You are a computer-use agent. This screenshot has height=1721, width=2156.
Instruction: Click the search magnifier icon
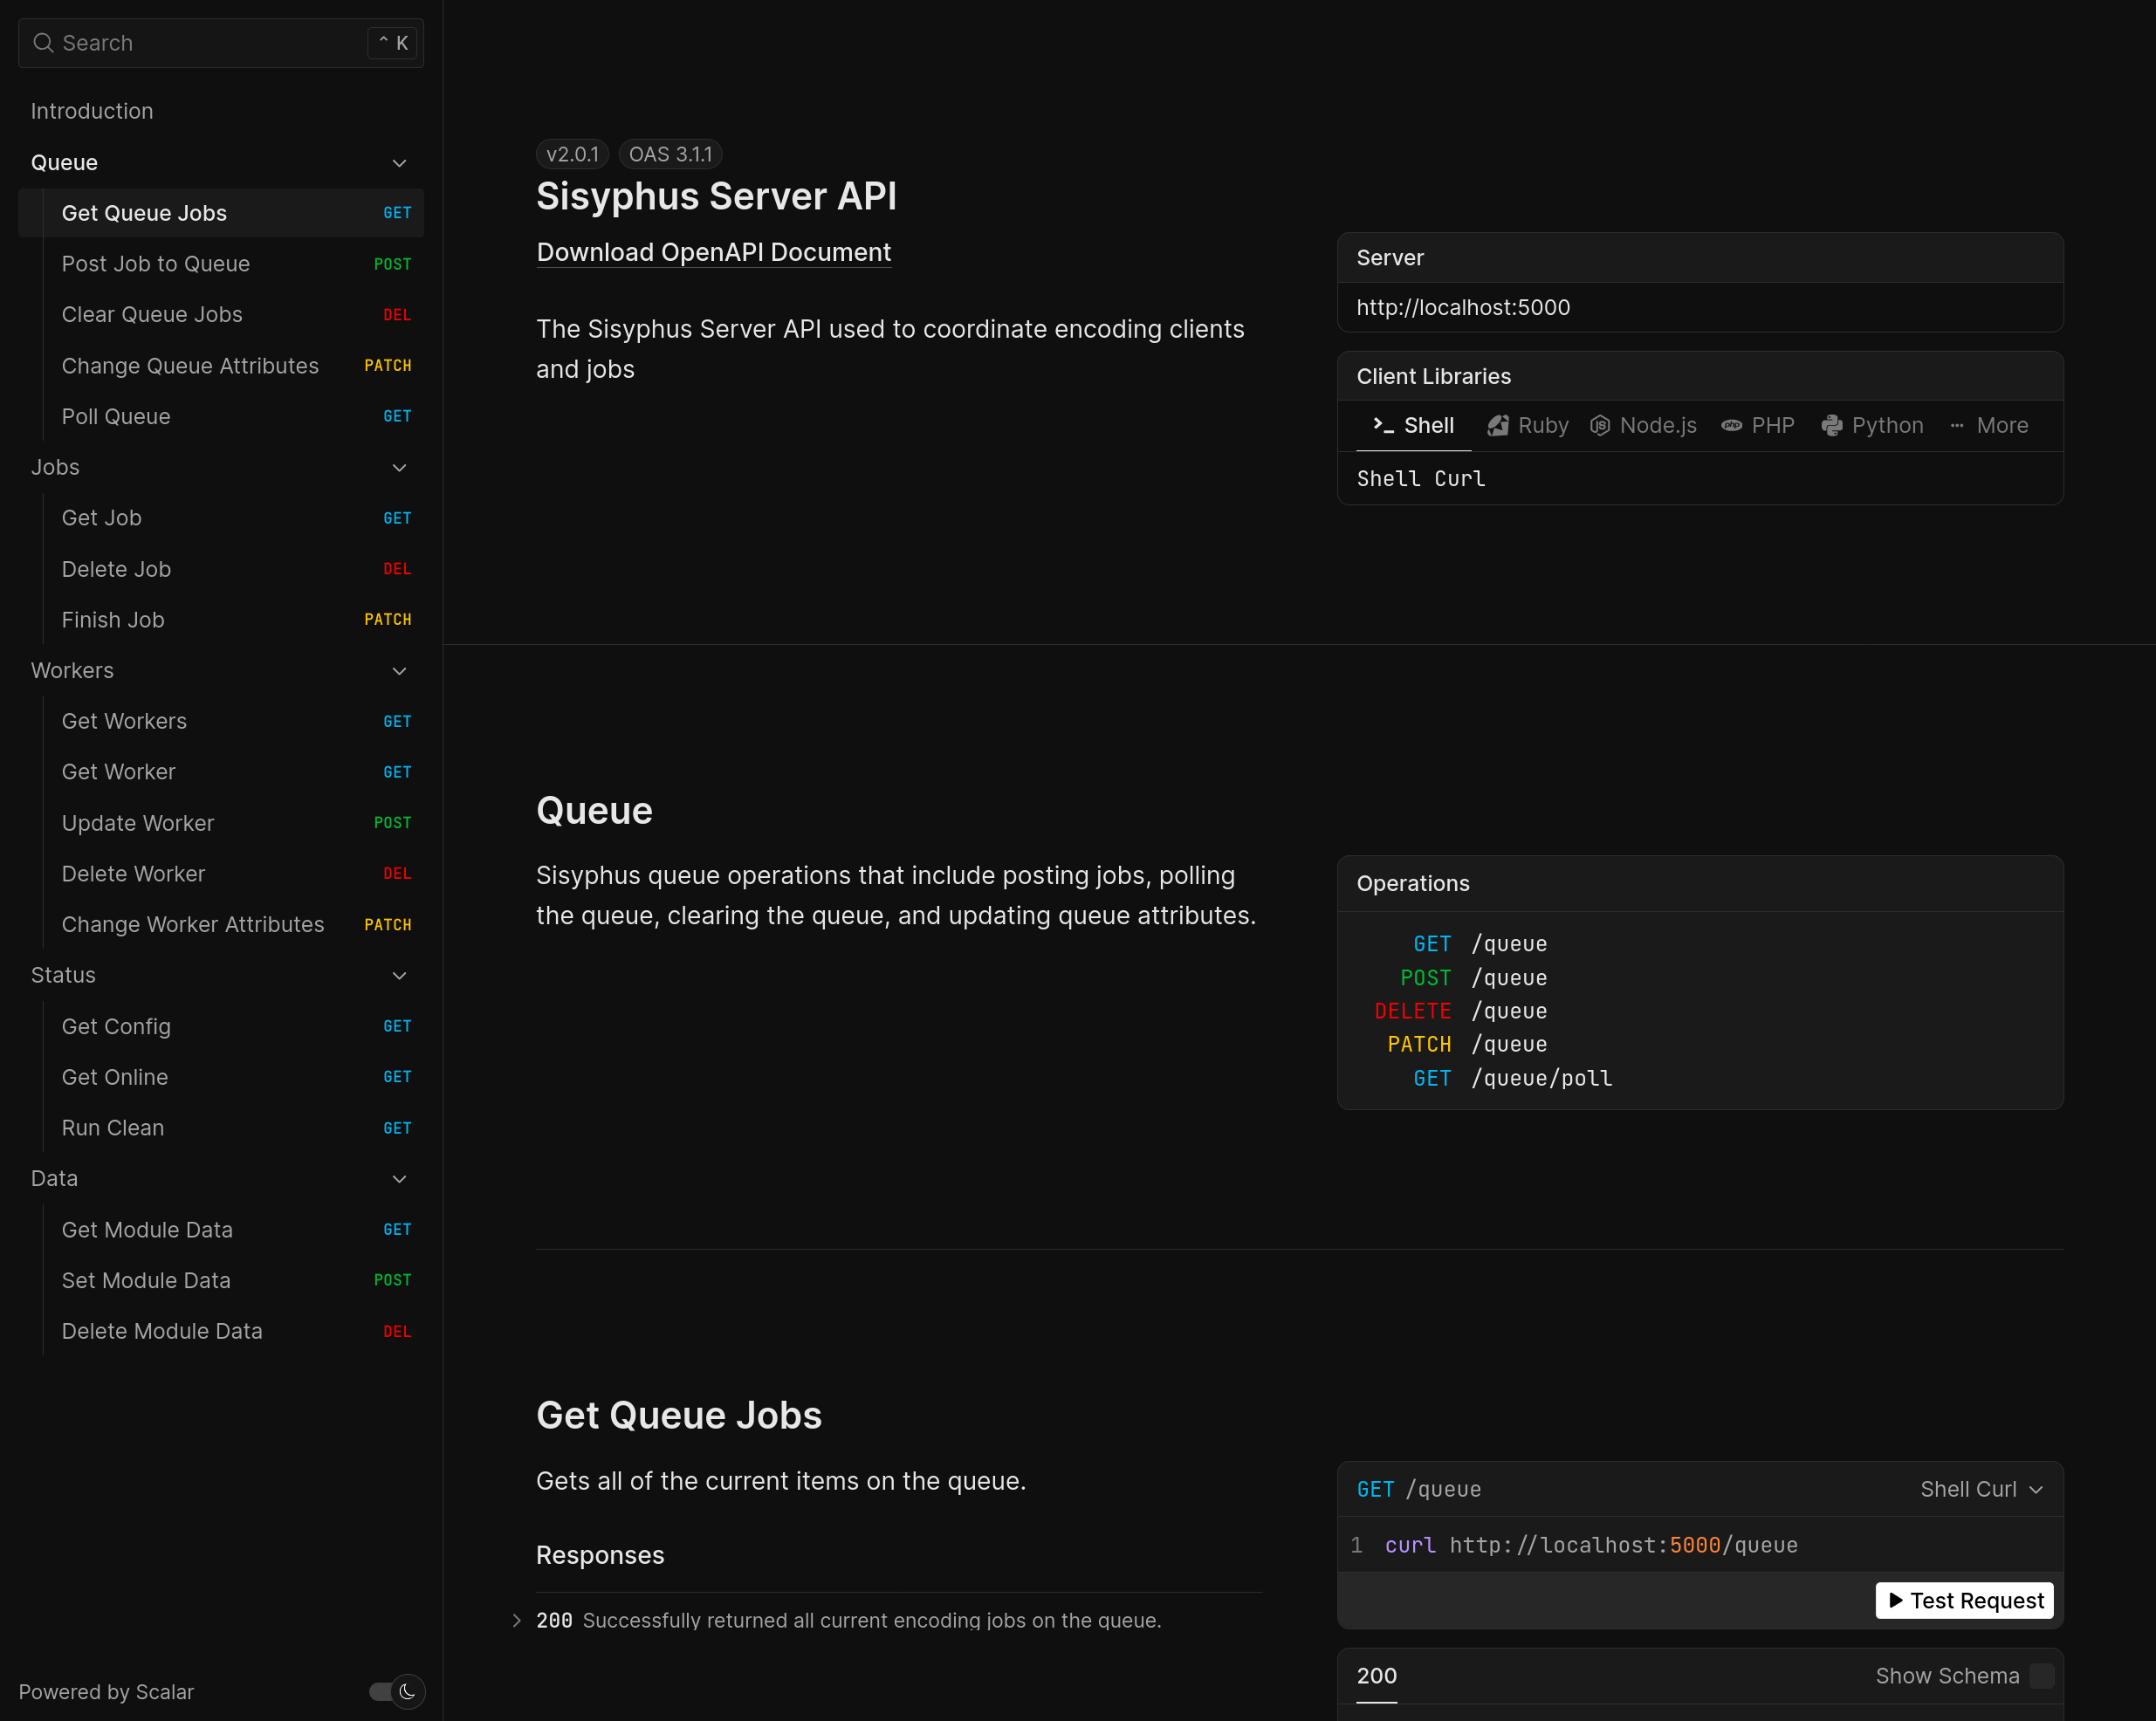pyautogui.click(x=43, y=43)
